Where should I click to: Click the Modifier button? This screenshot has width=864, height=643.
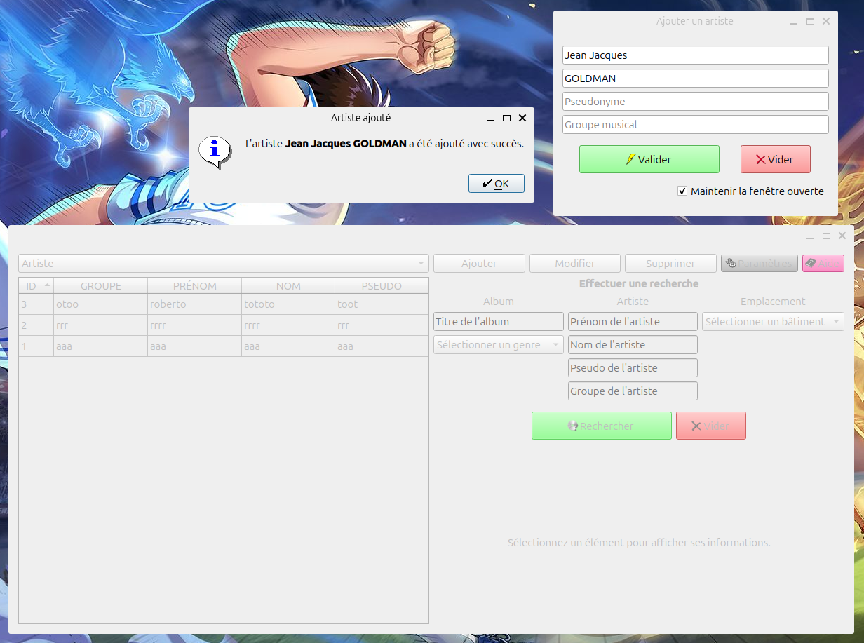pos(575,264)
